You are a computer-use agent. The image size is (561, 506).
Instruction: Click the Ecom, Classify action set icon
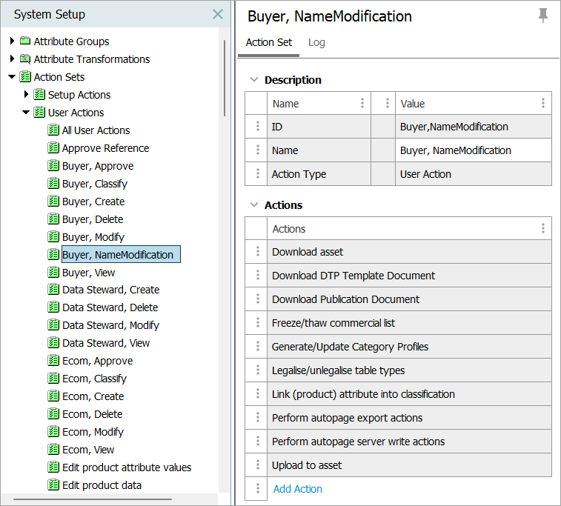point(53,379)
